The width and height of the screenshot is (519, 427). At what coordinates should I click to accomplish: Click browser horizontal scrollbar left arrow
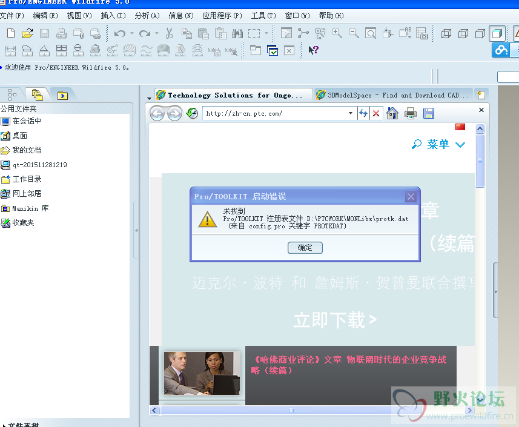[x=154, y=411]
